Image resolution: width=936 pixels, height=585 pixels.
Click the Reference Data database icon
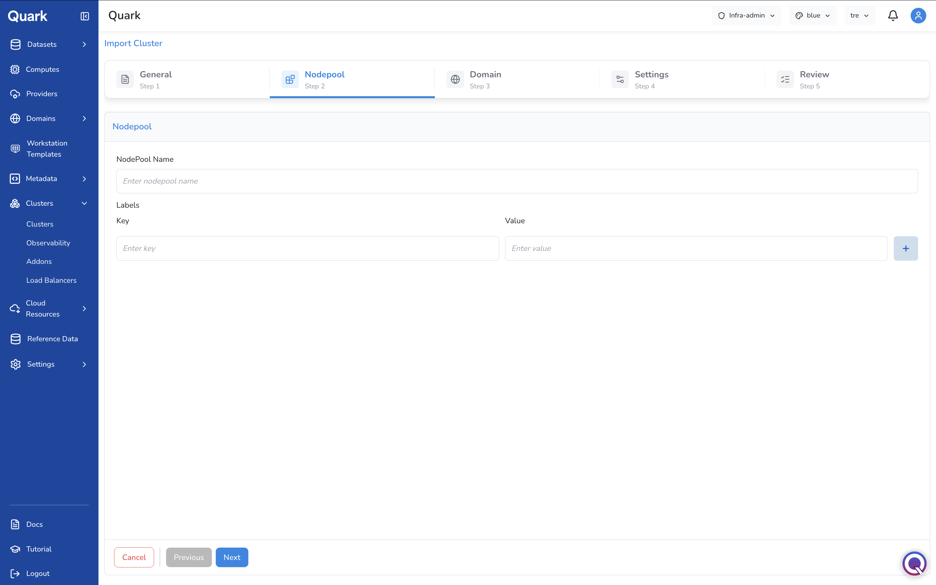coord(16,339)
